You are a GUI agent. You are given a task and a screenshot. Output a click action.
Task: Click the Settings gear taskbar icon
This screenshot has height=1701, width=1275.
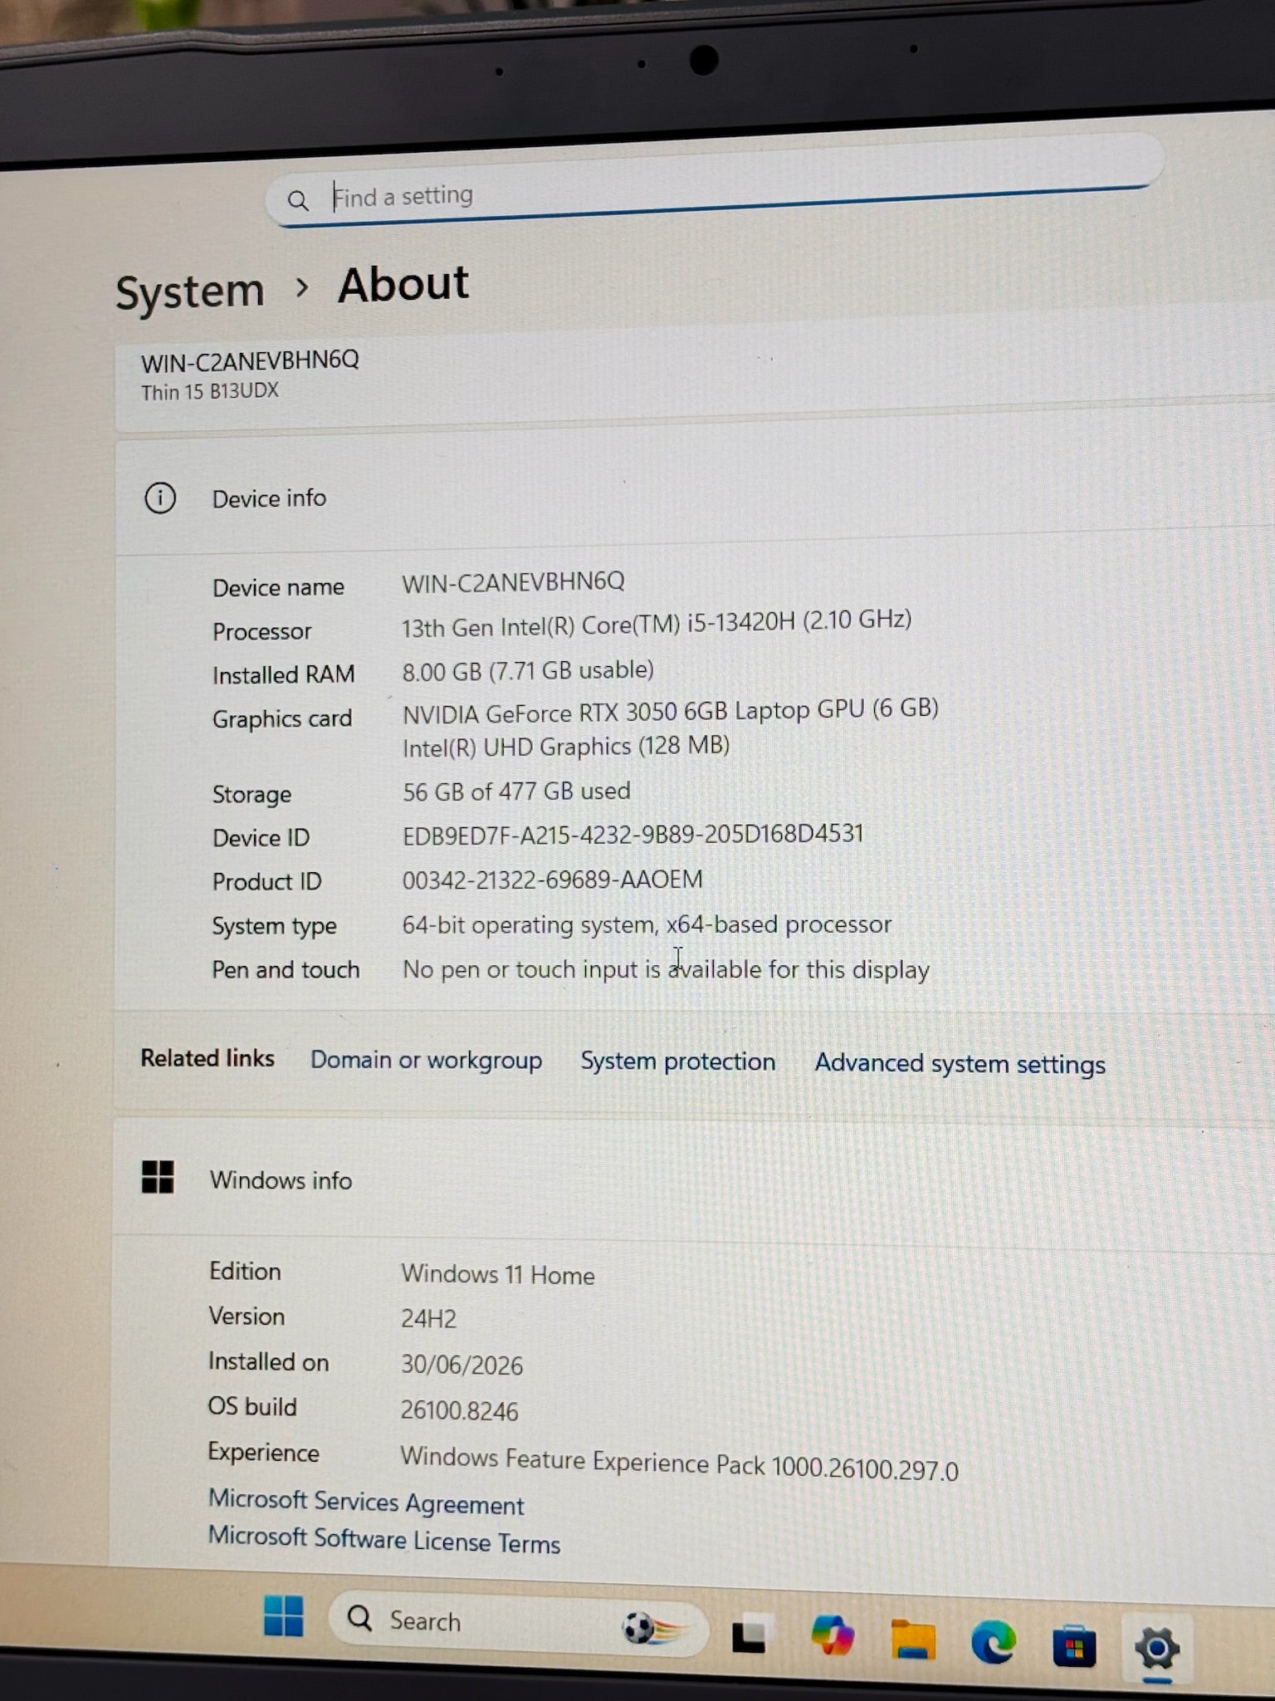[1156, 1648]
